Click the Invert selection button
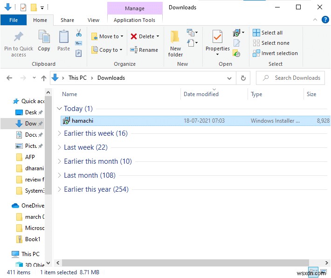Screen dimensions: 331x278 tap(275, 53)
